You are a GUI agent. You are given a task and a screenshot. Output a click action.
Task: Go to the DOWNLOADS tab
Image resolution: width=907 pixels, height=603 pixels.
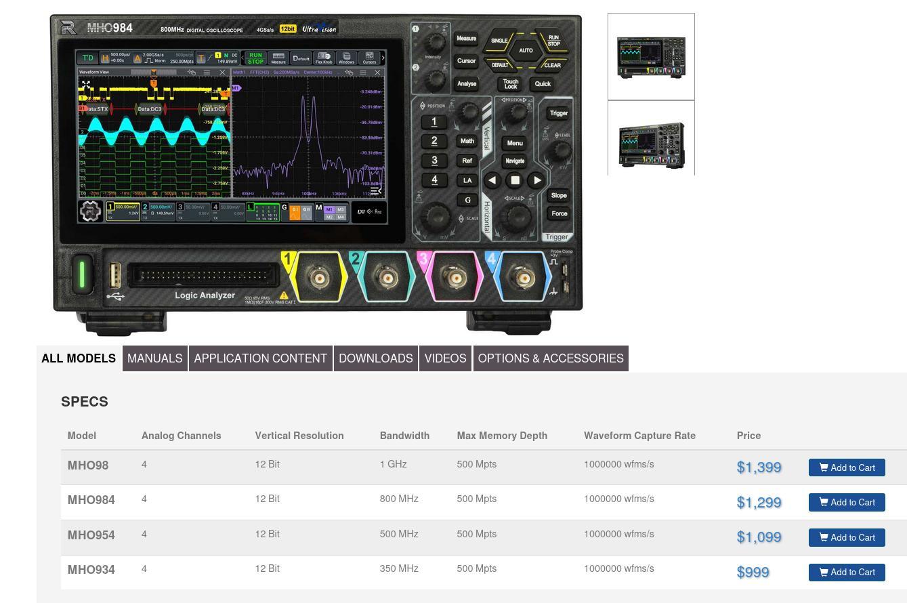point(375,358)
